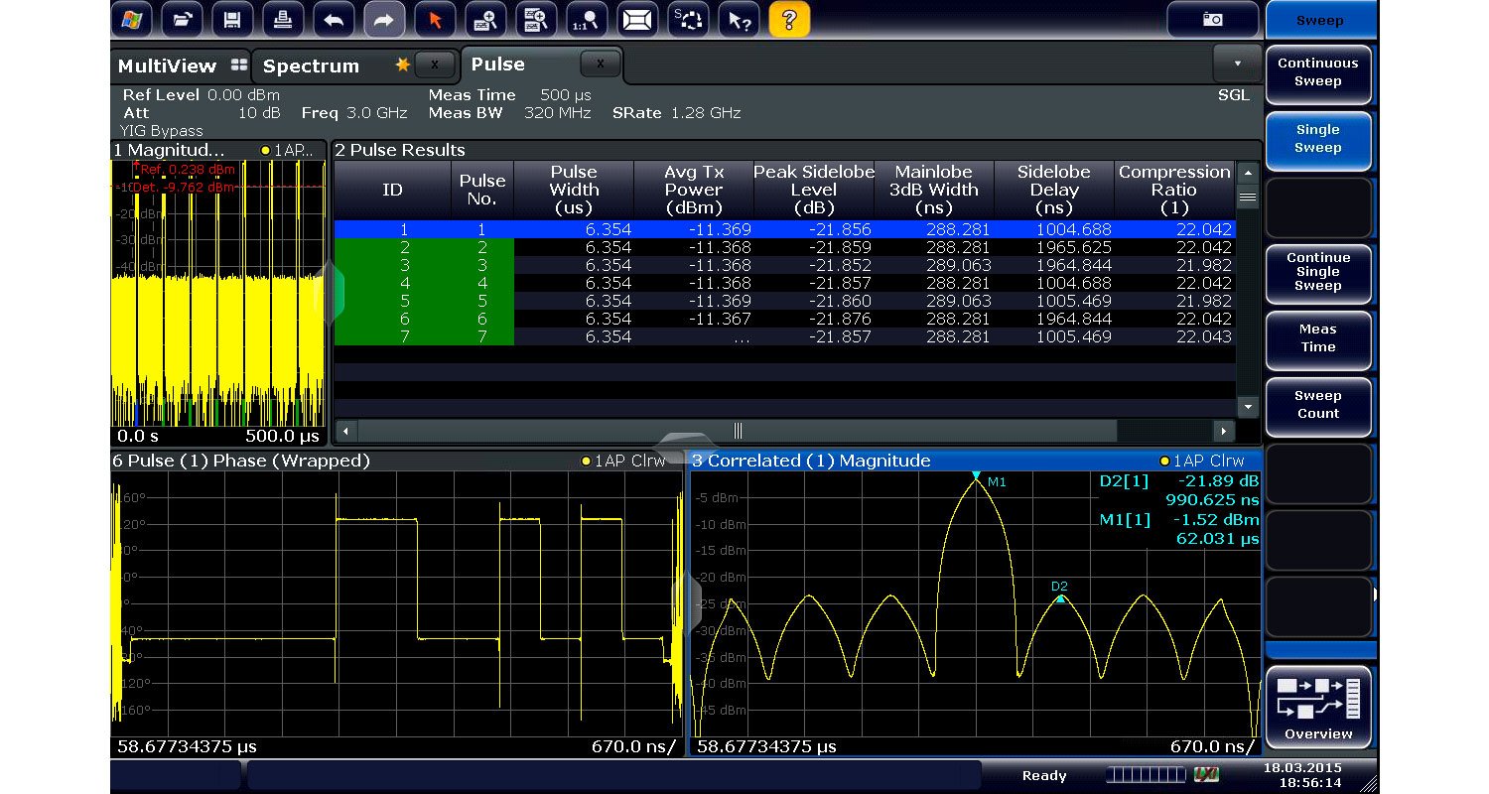1489x794 pixels.
Task: Switch to the Spectrum tab
Action: (x=311, y=66)
